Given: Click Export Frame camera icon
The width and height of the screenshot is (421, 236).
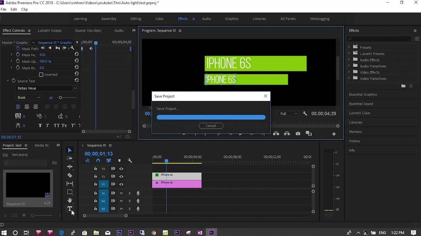Looking at the screenshot, I should click(298, 133).
